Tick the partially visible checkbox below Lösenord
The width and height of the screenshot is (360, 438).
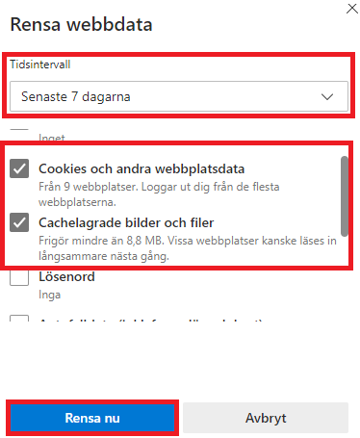pos(19,319)
